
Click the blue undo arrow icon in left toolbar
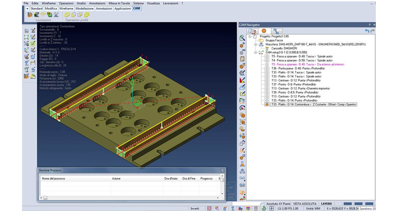tap(33, 69)
